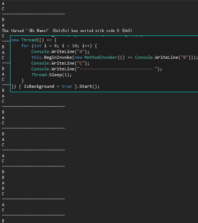
Task: Click the first A at the output top
Action: tap(3, 3)
